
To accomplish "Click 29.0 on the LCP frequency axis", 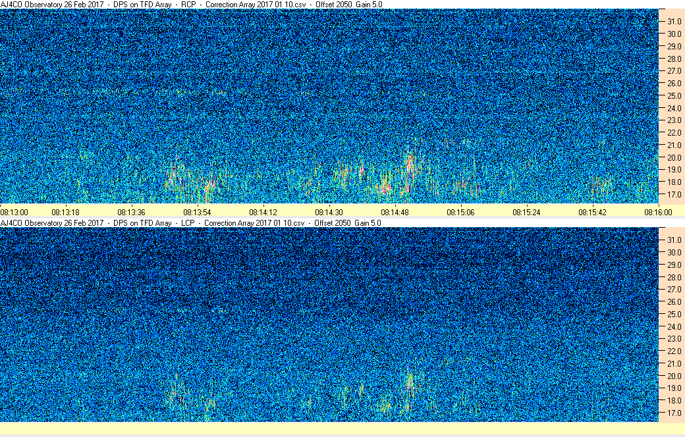I will 674,265.
